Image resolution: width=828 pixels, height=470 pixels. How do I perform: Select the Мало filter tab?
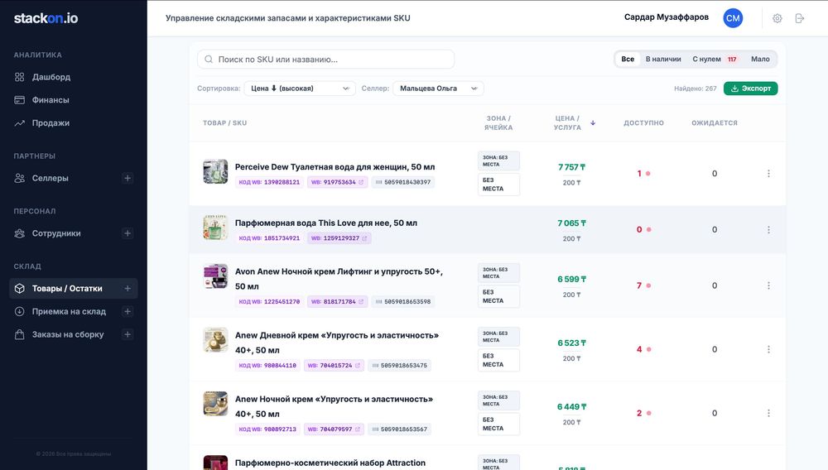[760, 59]
